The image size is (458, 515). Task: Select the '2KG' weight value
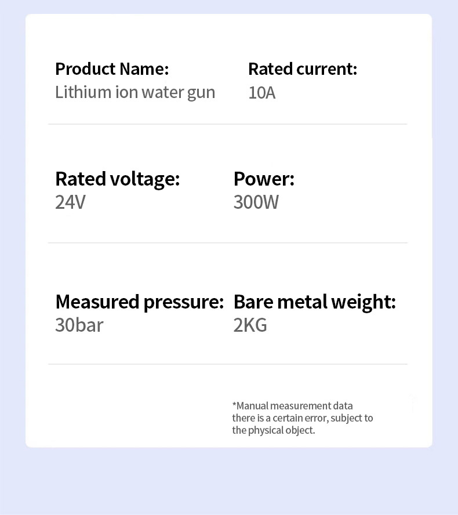pos(250,325)
